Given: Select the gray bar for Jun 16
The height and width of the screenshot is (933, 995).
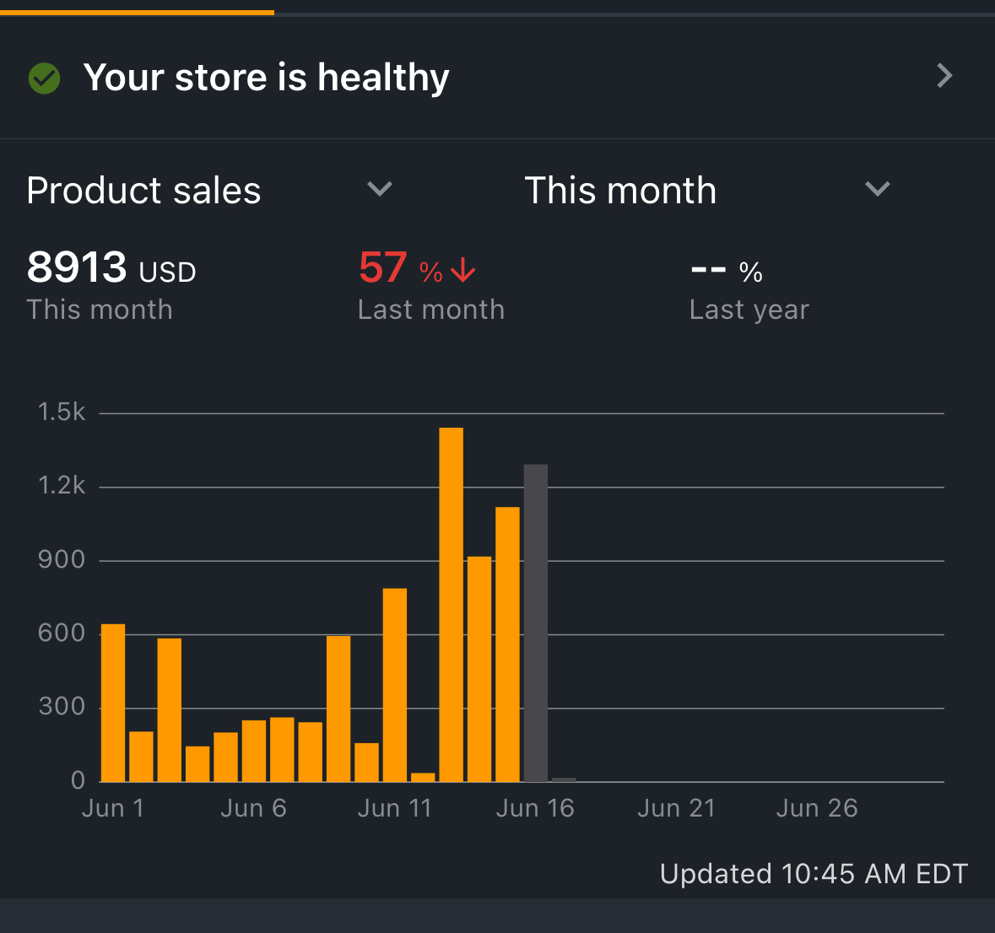Looking at the screenshot, I should pos(536,623).
